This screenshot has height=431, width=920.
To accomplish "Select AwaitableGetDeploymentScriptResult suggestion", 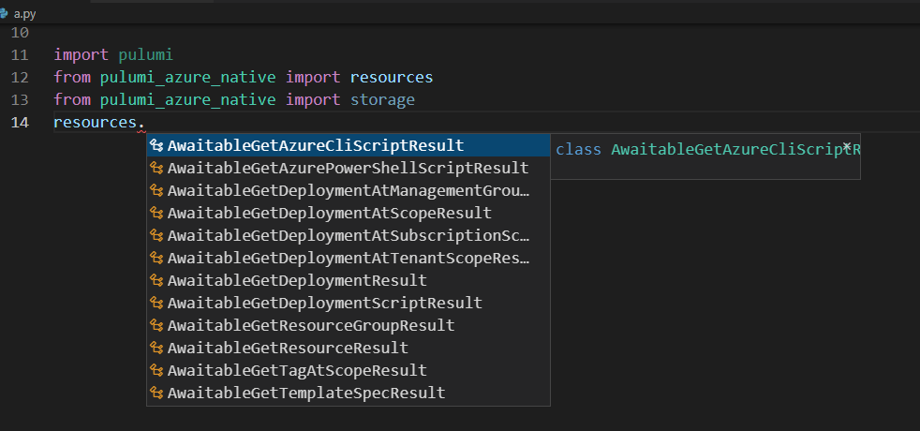I will click(x=324, y=304).
